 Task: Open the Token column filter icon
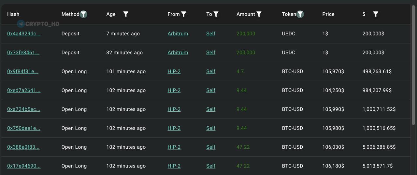(300, 14)
